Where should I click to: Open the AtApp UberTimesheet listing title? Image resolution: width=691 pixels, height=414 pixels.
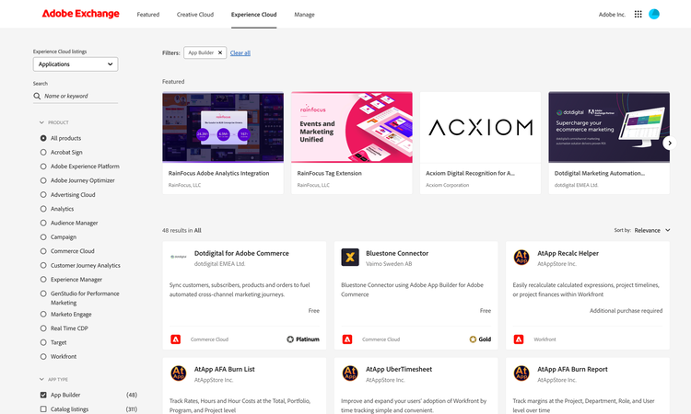tap(399, 370)
